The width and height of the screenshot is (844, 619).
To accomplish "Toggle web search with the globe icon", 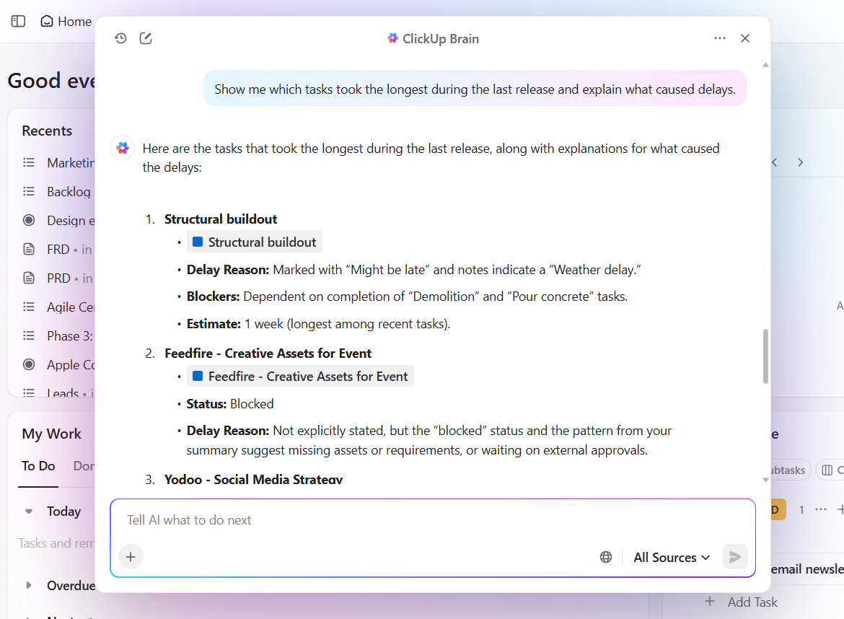I will coord(606,556).
